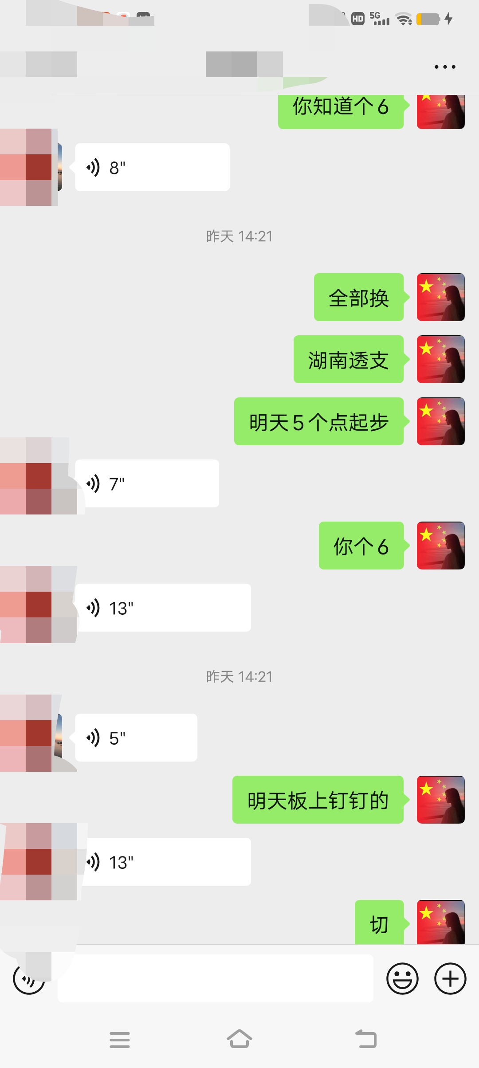
Task: Tap flag avatar beside 明天板上钉钉的 message
Action: coord(441,800)
